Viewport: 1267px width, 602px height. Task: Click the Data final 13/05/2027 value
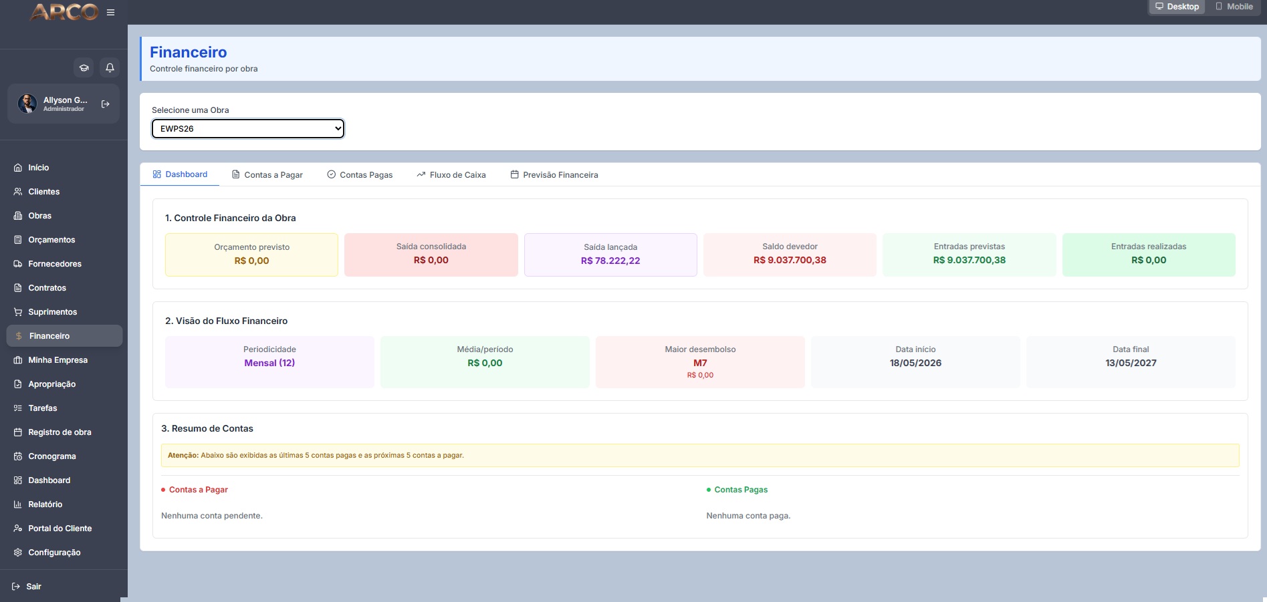pyautogui.click(x=1131, y=363)
